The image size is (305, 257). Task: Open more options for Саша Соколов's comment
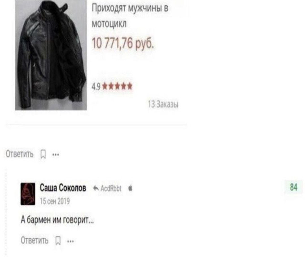pos(70,241)
